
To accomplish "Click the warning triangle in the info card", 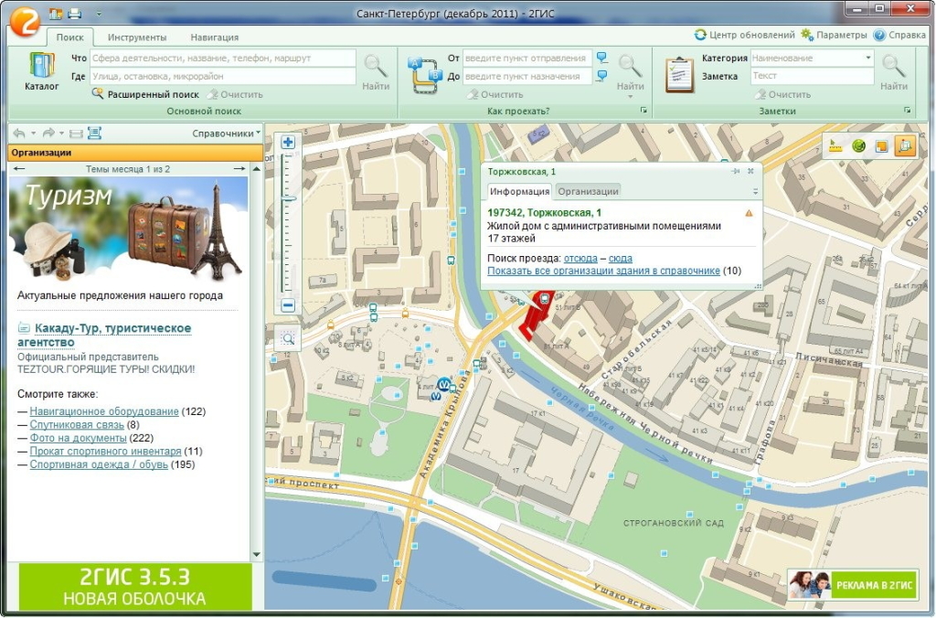I will pos(749,213).
